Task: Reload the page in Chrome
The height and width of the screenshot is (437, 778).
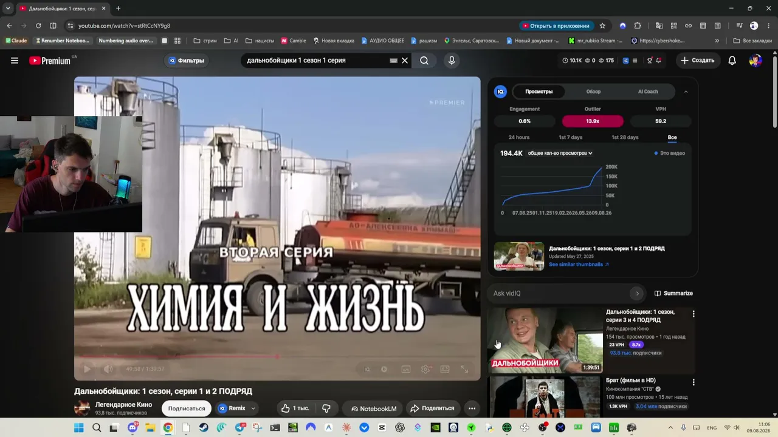Action: click(38, 25)
